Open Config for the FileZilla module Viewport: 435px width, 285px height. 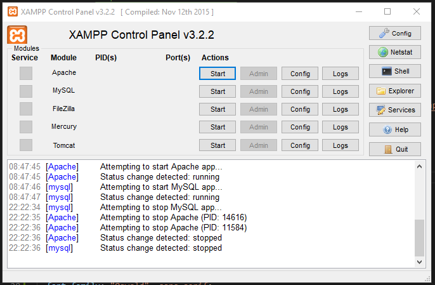pos(300,109)
